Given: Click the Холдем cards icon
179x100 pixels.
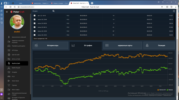Looking at the screenshot, I should tap(9, 72).
